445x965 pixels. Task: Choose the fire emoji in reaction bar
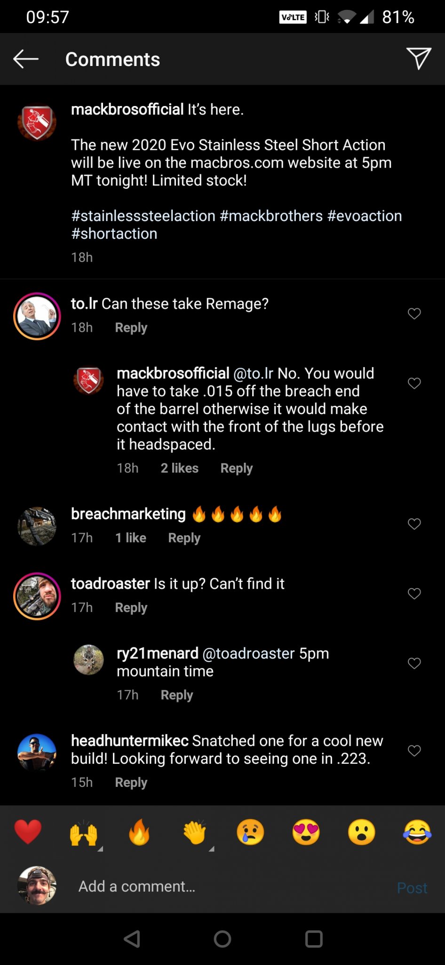click(139, 832)
